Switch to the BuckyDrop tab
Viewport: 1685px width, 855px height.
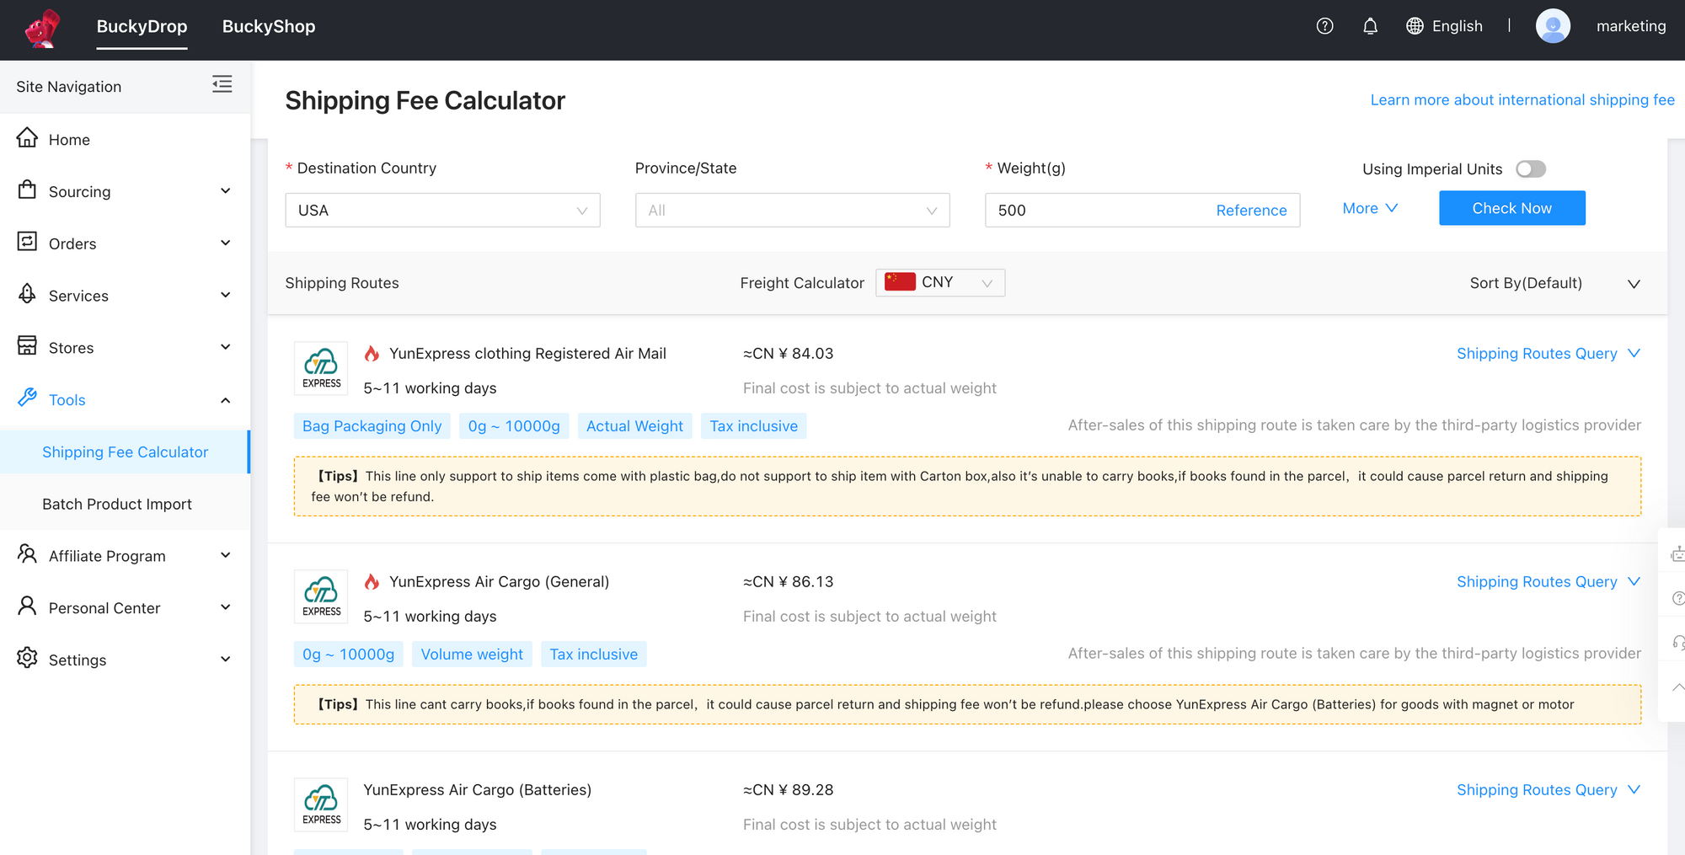click(x=142, y=26)
